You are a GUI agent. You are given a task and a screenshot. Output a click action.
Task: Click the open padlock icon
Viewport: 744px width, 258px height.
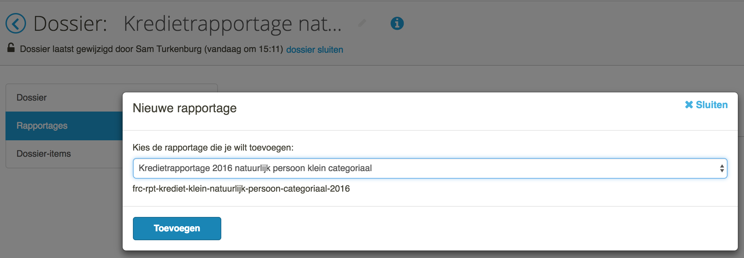11,48
